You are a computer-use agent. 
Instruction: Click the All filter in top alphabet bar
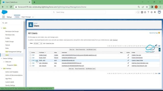tap(159, 46)
